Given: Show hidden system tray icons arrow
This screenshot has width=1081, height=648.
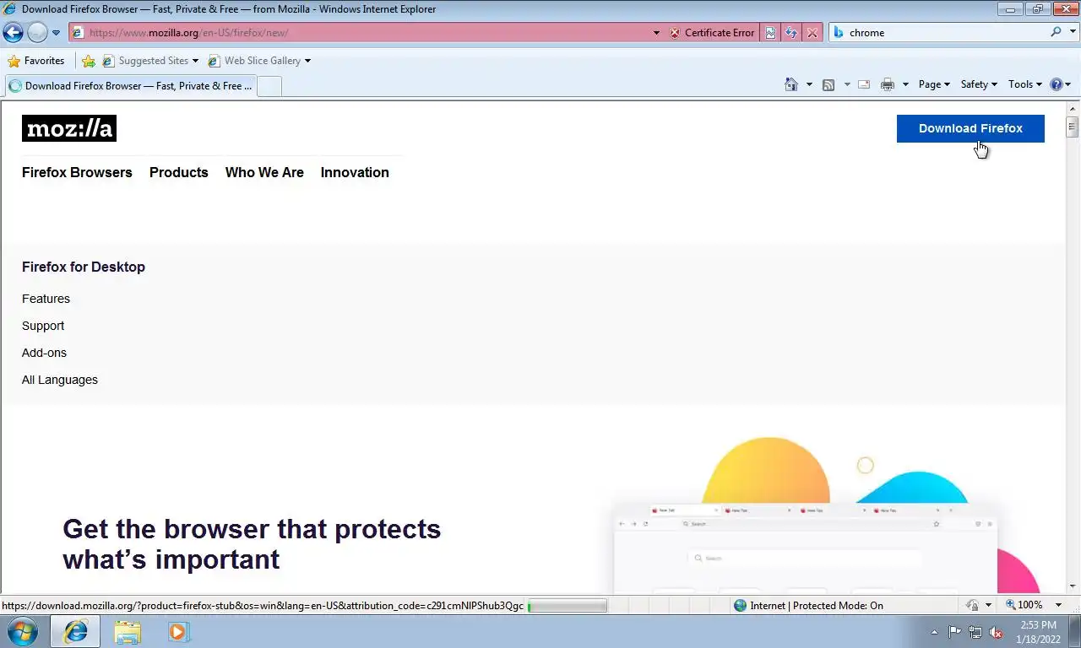Looking at the screenshot, I should (934, 632).
